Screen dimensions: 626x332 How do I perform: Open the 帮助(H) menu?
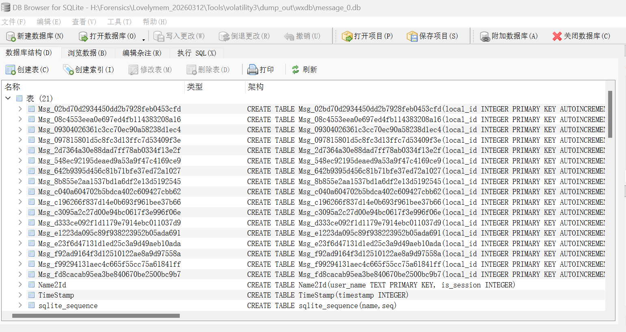click(x=155, y=22)
